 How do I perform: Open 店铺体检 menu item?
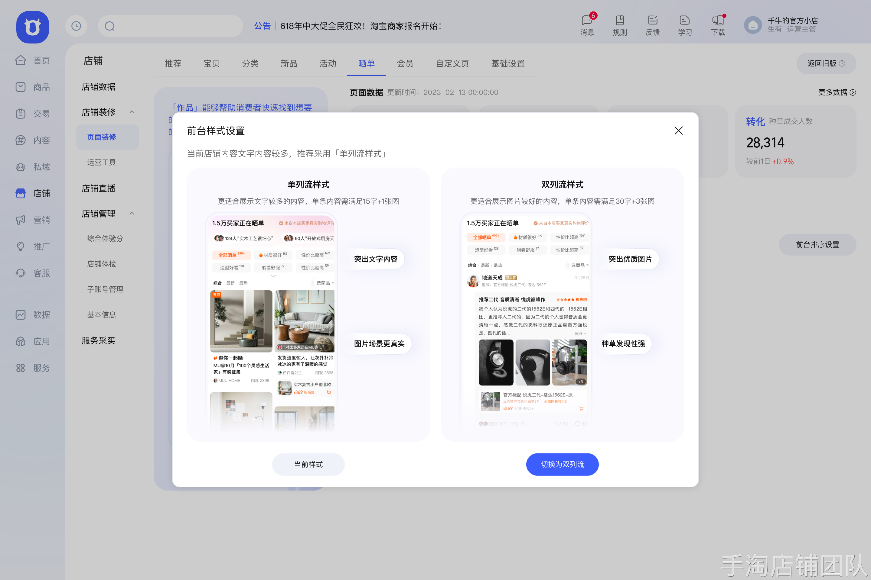click(102, 264)
